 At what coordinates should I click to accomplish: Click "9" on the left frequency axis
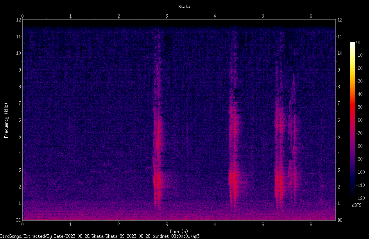coord(20,70)
